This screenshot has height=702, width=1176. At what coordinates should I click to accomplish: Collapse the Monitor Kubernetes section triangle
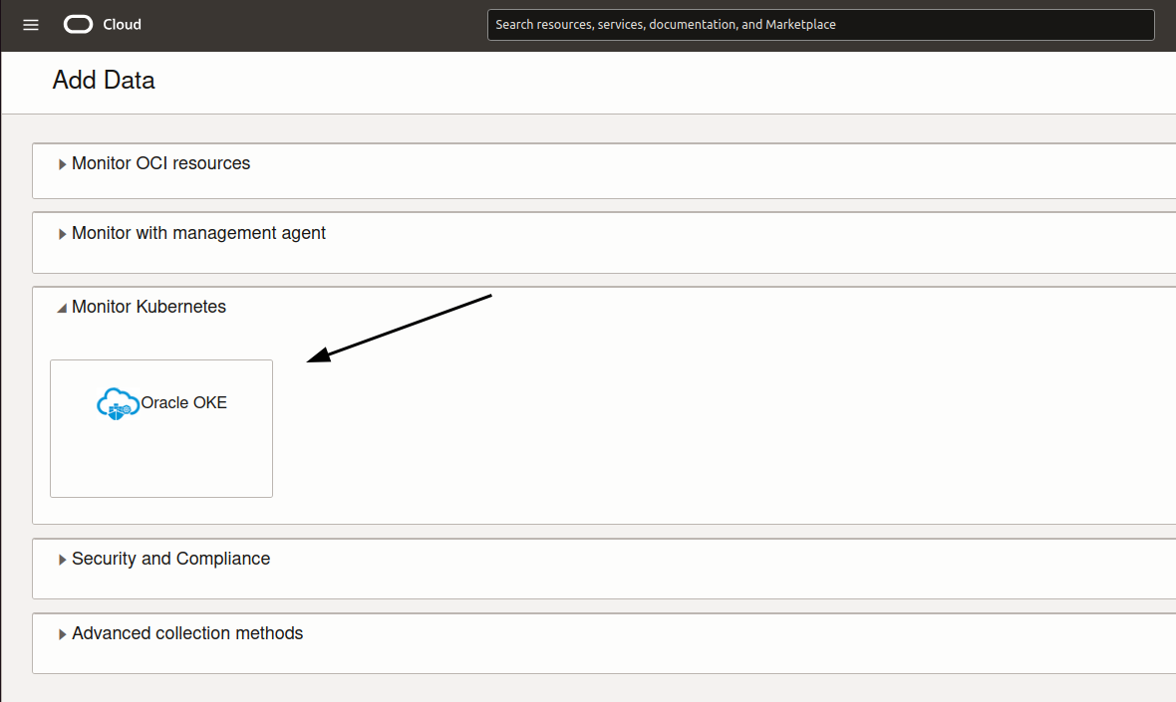[x=62, y=309]
